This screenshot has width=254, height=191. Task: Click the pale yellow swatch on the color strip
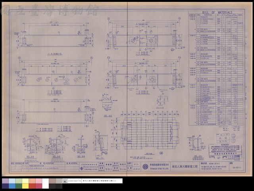(25, 181)
